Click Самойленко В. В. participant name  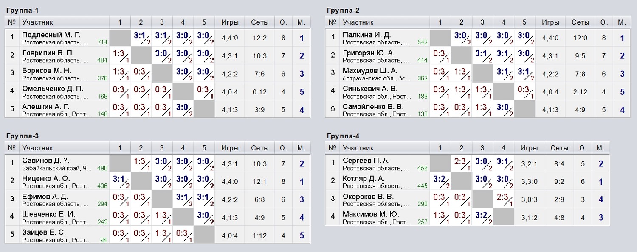373,106
